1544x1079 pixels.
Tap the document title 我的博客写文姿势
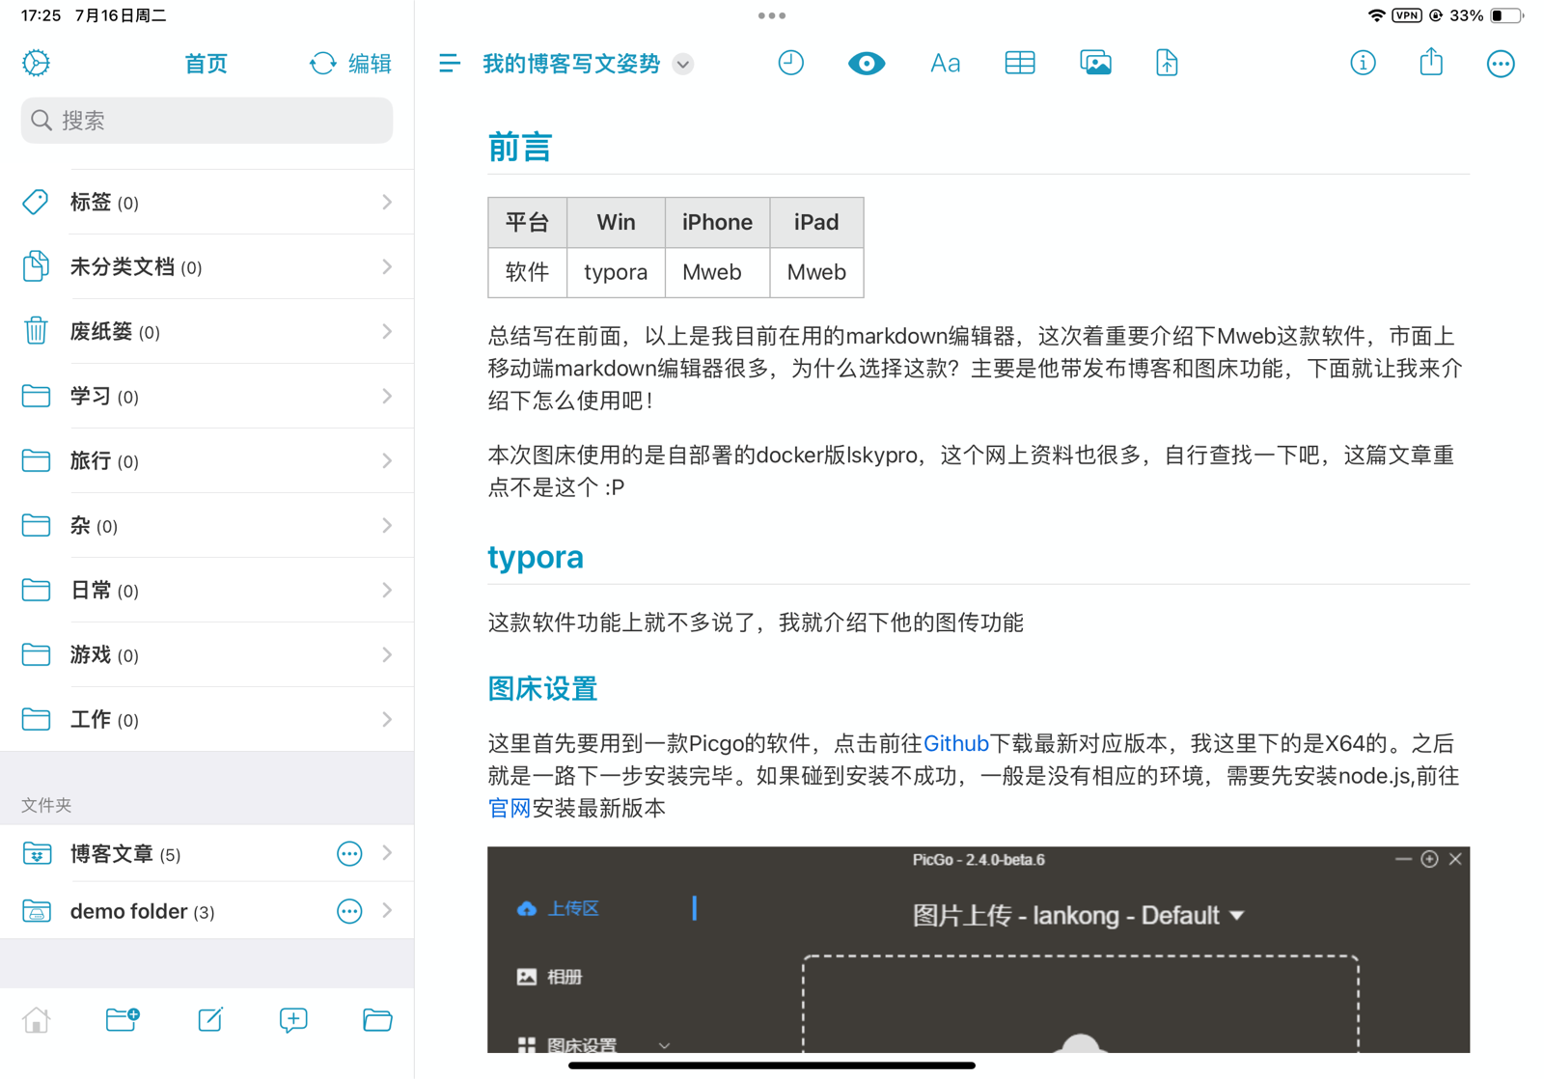[571, 64]
